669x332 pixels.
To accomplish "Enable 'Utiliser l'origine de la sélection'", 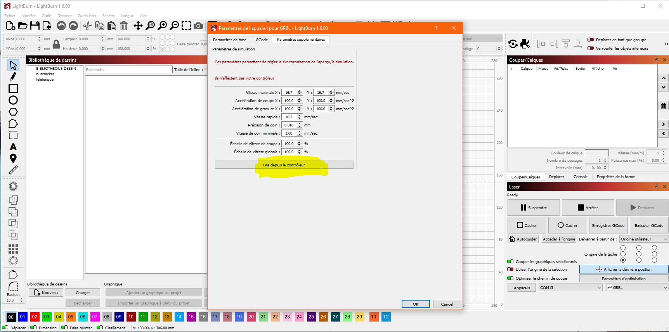I will [x=510, y=269].
